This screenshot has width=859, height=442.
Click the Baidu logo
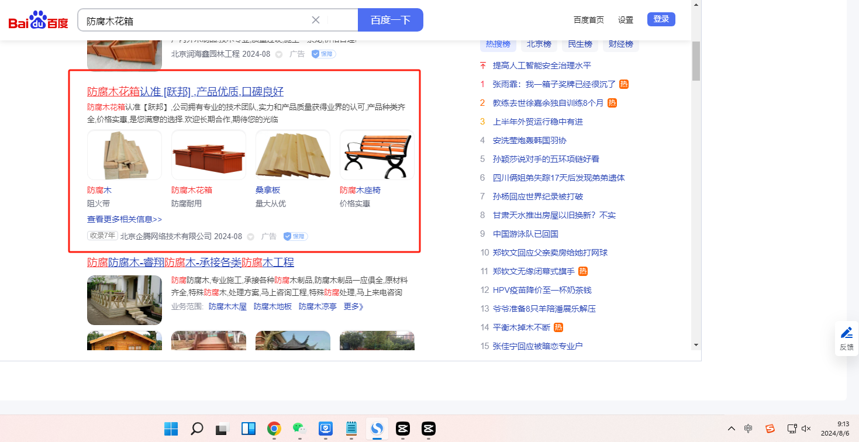click(38, 20)
